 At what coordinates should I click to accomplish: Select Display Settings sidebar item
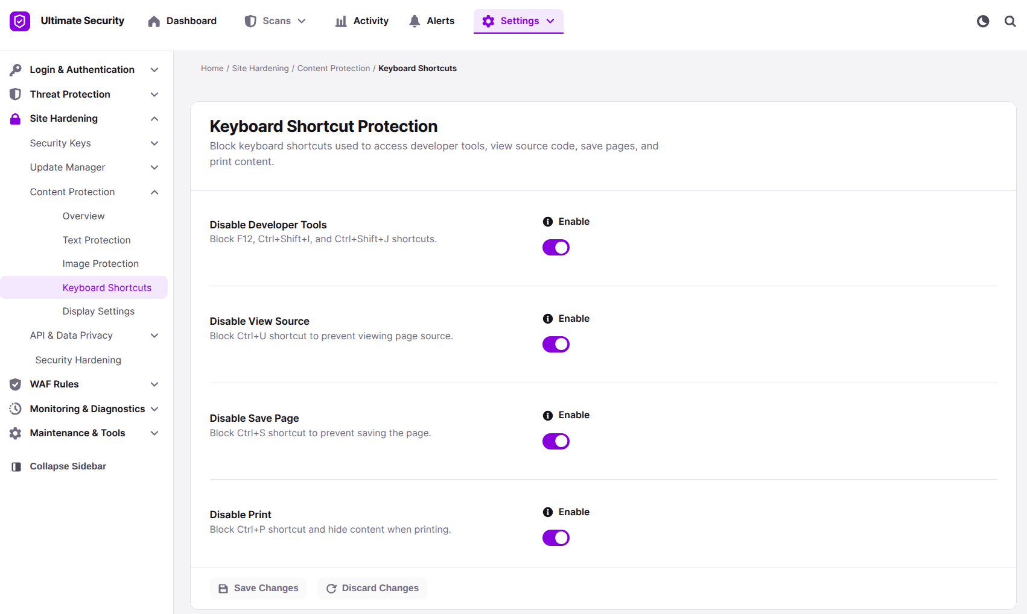pos(98,311)
